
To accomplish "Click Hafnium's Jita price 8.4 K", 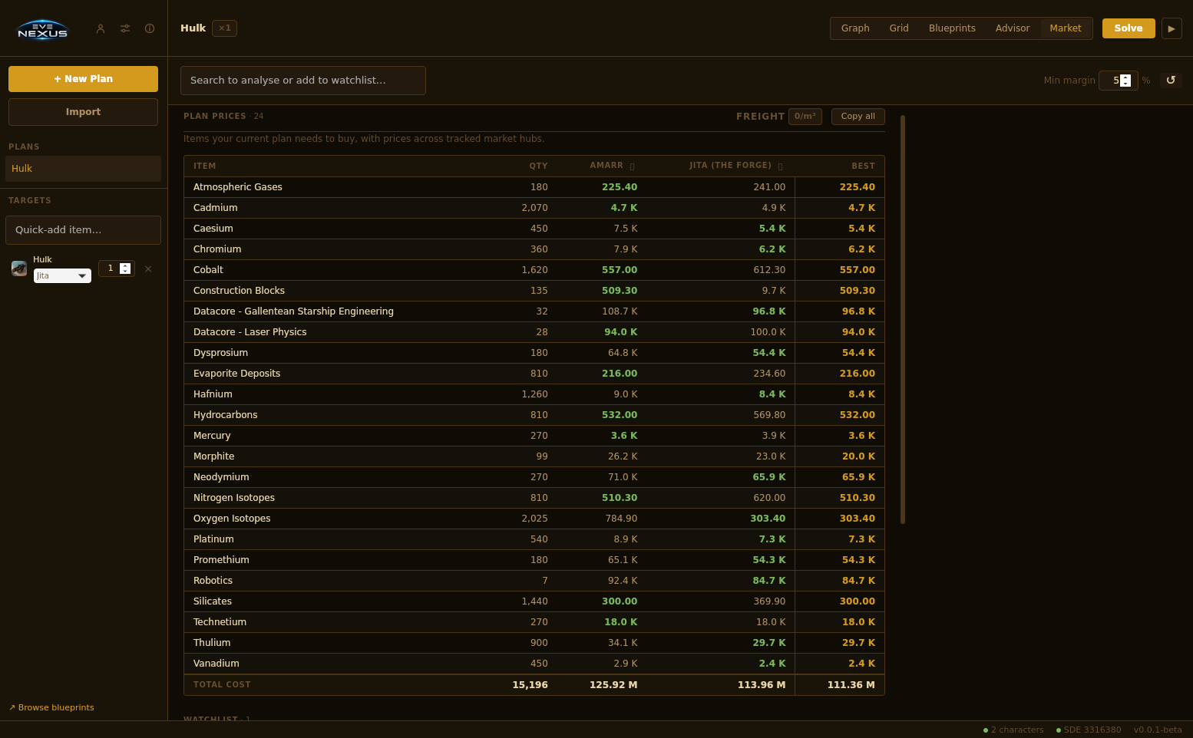I will 772,394.
